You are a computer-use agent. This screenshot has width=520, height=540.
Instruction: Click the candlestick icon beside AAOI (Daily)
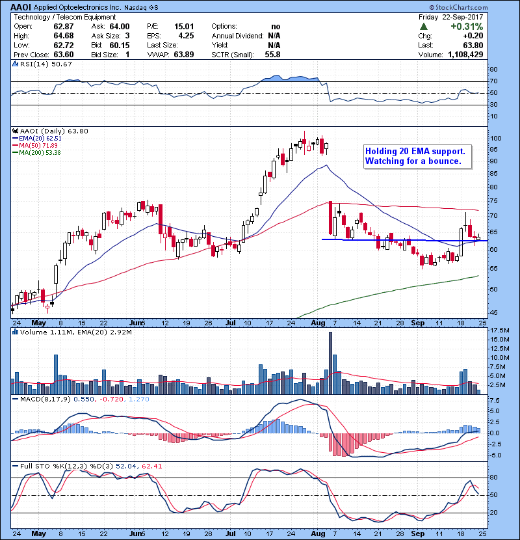point(15,131)
